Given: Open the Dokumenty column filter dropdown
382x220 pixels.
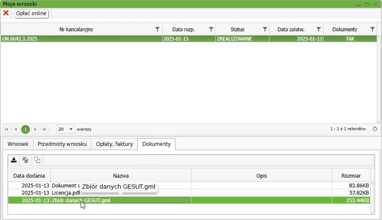Looking at the screenshot, I should tap(372, 29).
